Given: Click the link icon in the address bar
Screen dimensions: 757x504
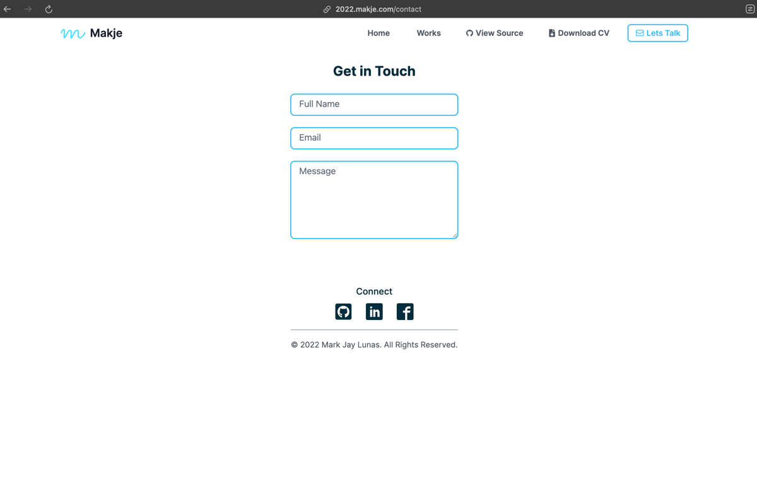Looking at the screenshot, I should coord(327,9).
